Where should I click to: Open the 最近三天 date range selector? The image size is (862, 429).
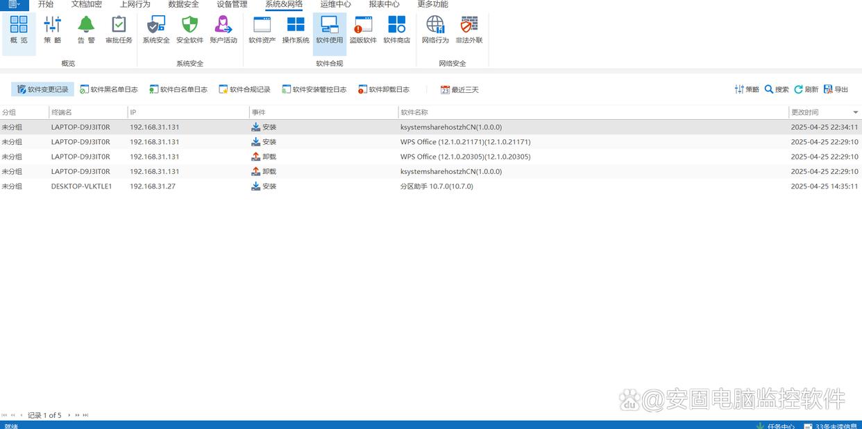click(459, 89)
